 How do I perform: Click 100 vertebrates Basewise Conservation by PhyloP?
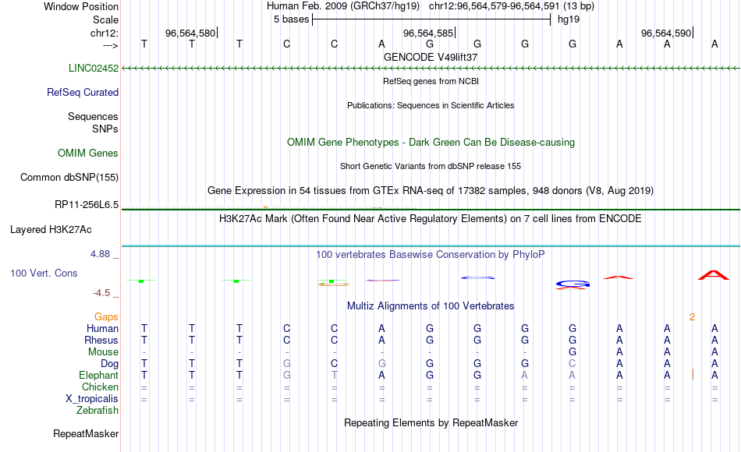click(431, 255)
